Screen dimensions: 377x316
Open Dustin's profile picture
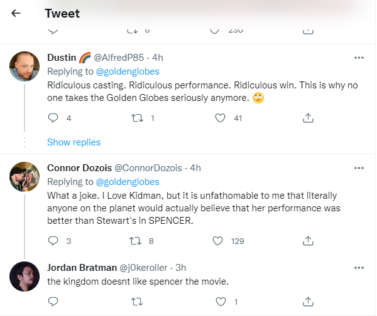point(25,66)
